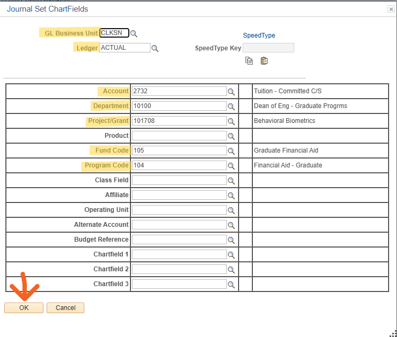Select the Affiliate text field
This screenshot has width=397, height=337.
[179, 195]
